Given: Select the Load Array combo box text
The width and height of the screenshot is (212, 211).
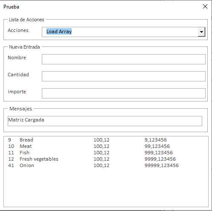Looking at the screenshot, I should click(x=59, y=32).
